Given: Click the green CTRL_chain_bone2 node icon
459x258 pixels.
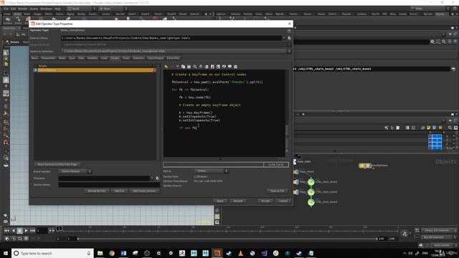Looking at the screenshot, I should (311, 192).
